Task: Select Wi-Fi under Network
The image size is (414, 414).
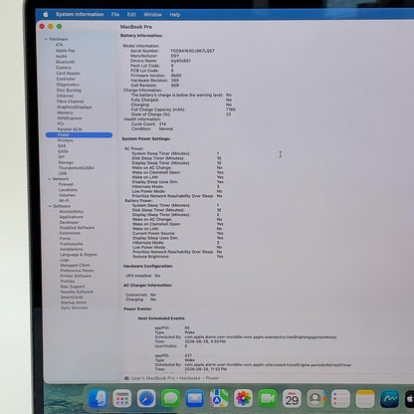Action: 64,200
